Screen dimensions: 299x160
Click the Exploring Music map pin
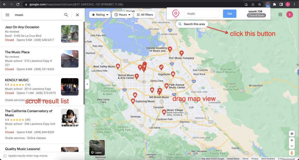[133, 101]
